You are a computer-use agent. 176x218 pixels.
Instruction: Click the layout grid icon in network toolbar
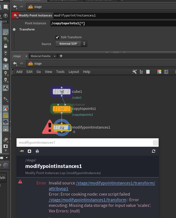pos(166,72)
